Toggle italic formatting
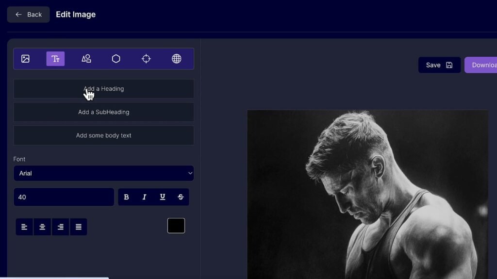497x279 pixels. tap(144, 197)
